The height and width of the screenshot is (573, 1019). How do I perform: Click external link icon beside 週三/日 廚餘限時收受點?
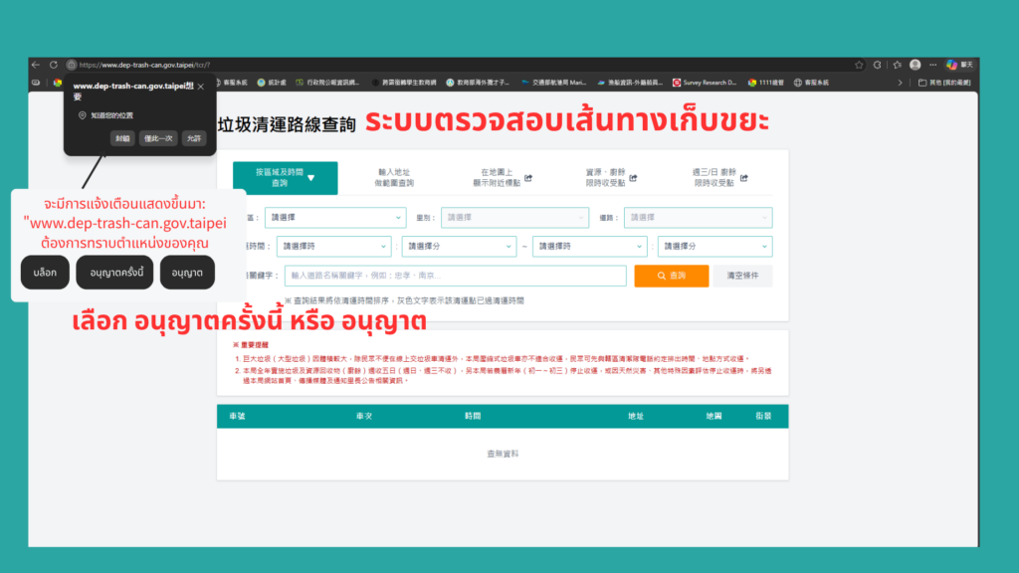744,178
